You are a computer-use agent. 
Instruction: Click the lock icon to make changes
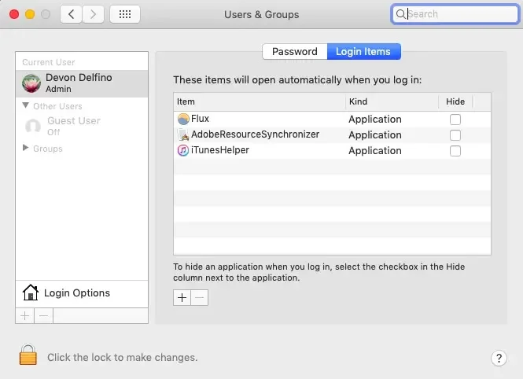point(28,355)
